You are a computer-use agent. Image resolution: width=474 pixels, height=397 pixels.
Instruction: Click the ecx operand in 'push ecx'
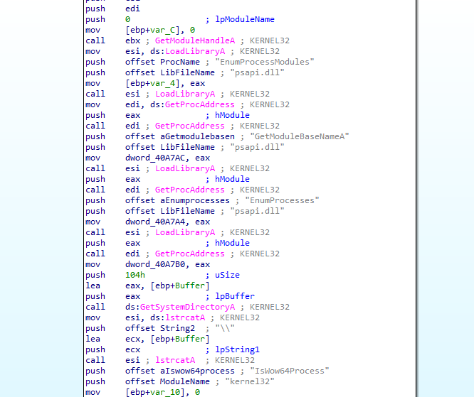132,349
